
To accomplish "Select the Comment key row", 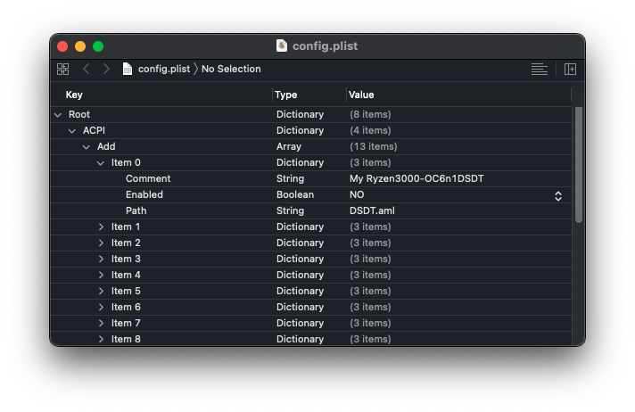I will coord(148,179).
